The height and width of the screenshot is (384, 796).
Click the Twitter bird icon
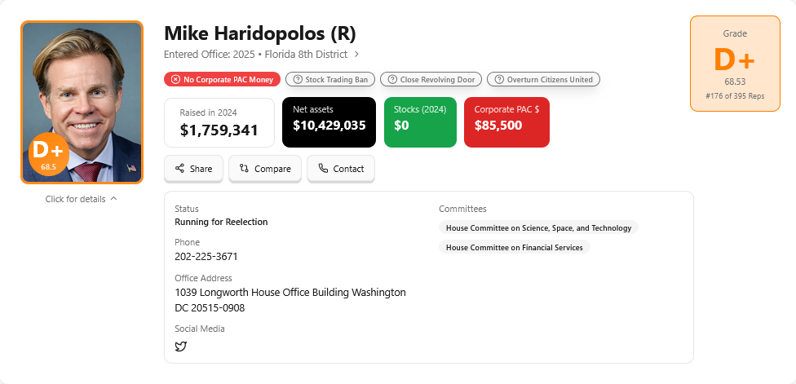point(181,346)
